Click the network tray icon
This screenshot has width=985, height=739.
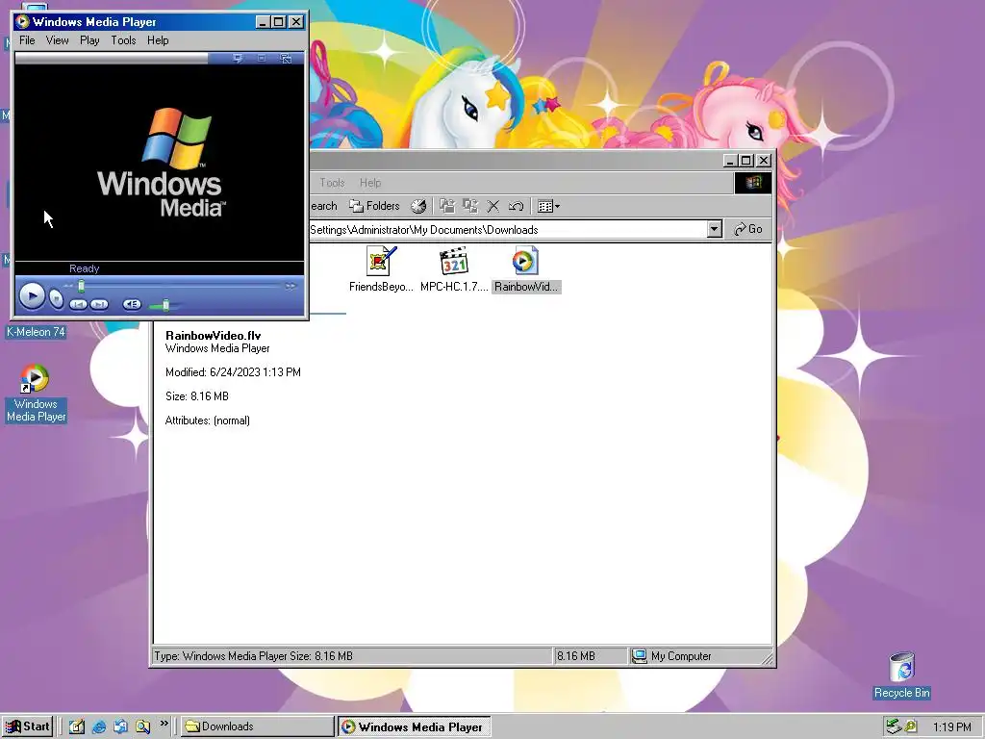pos(894,726)
